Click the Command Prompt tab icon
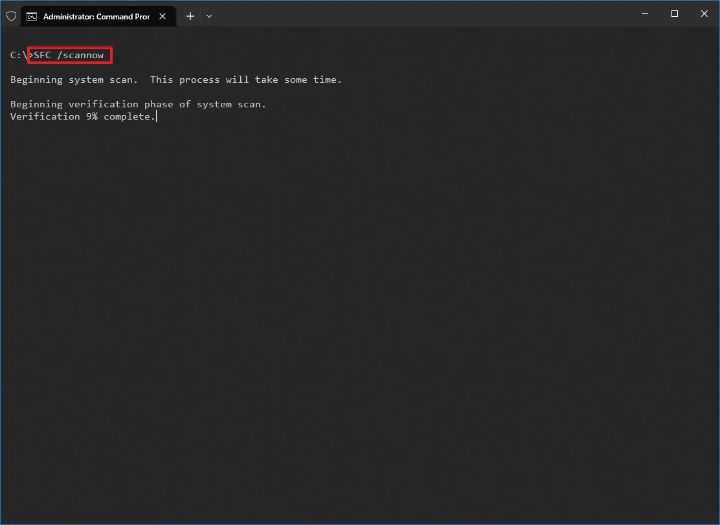Image resolution: width=720 pixels, height=525 pixels. coord(32,17)
